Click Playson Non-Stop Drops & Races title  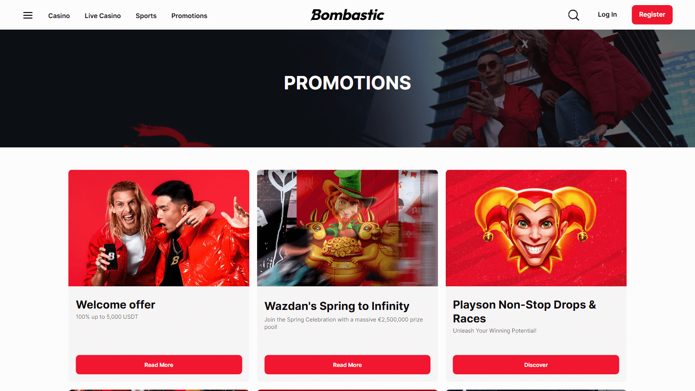click(524, 311)
